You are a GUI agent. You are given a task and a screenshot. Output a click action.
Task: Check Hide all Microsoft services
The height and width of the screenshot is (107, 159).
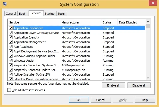click(9, 90)
